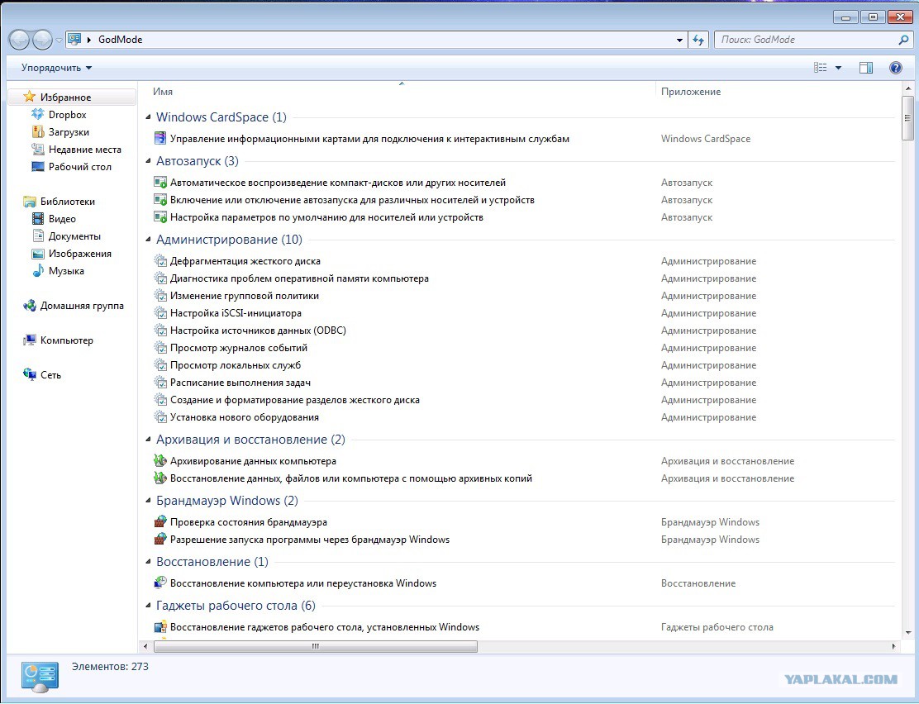Click the Домашняя группа icon
The width and height of the screenshot is (919, 704).
[x=29, y=306]
